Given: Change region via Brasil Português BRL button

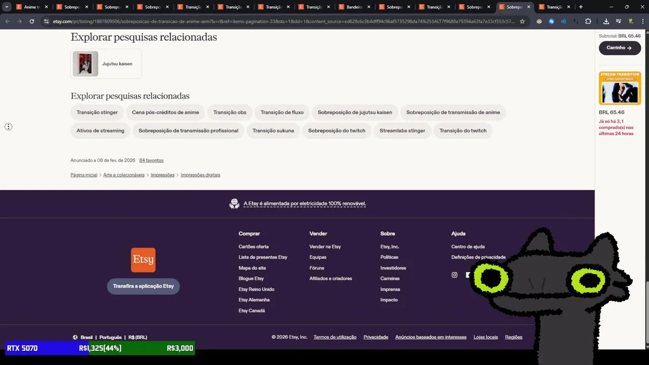Looking at the screenshot, I should tap(110, 337).
